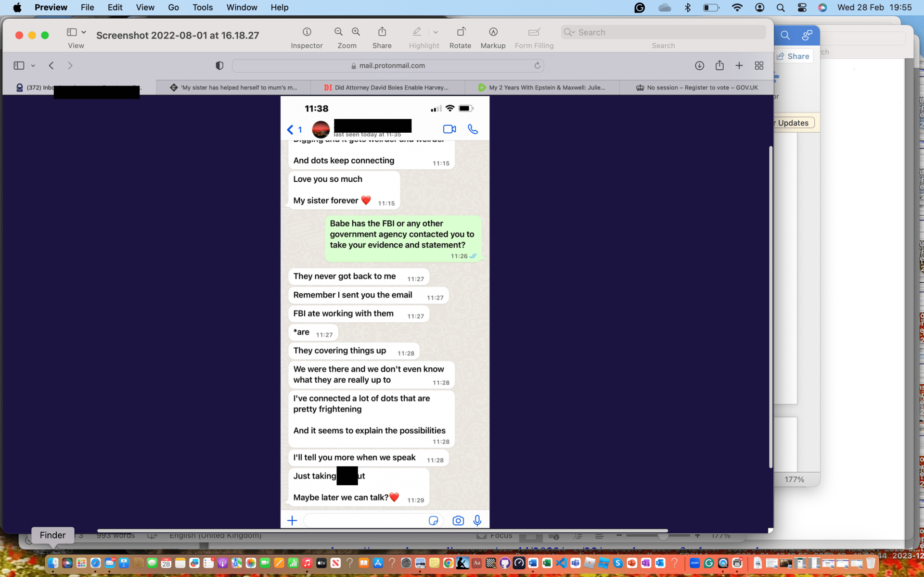Open the Markup toolbar icon

[493, 32]
